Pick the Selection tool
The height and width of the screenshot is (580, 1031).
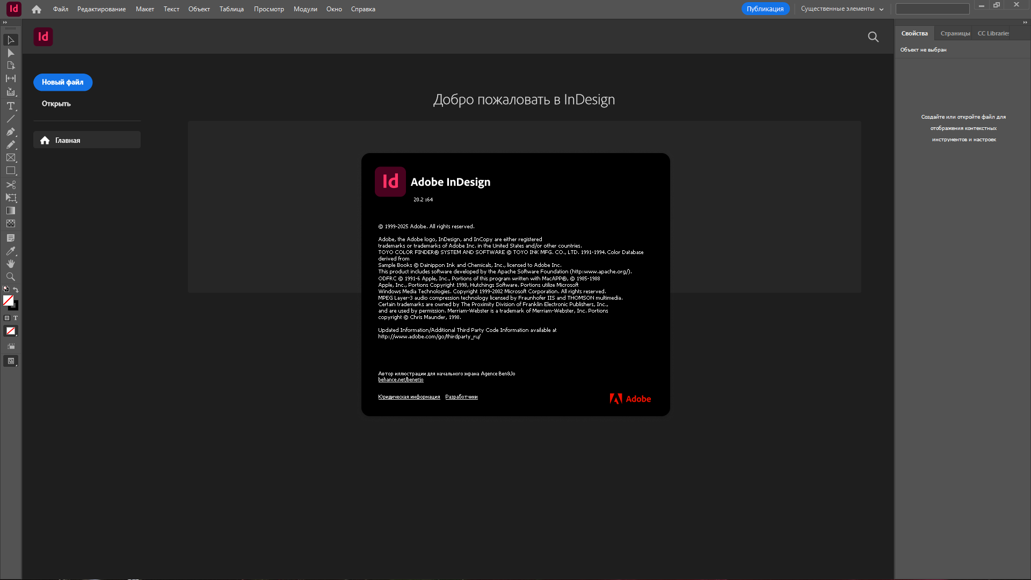[10, 40]
